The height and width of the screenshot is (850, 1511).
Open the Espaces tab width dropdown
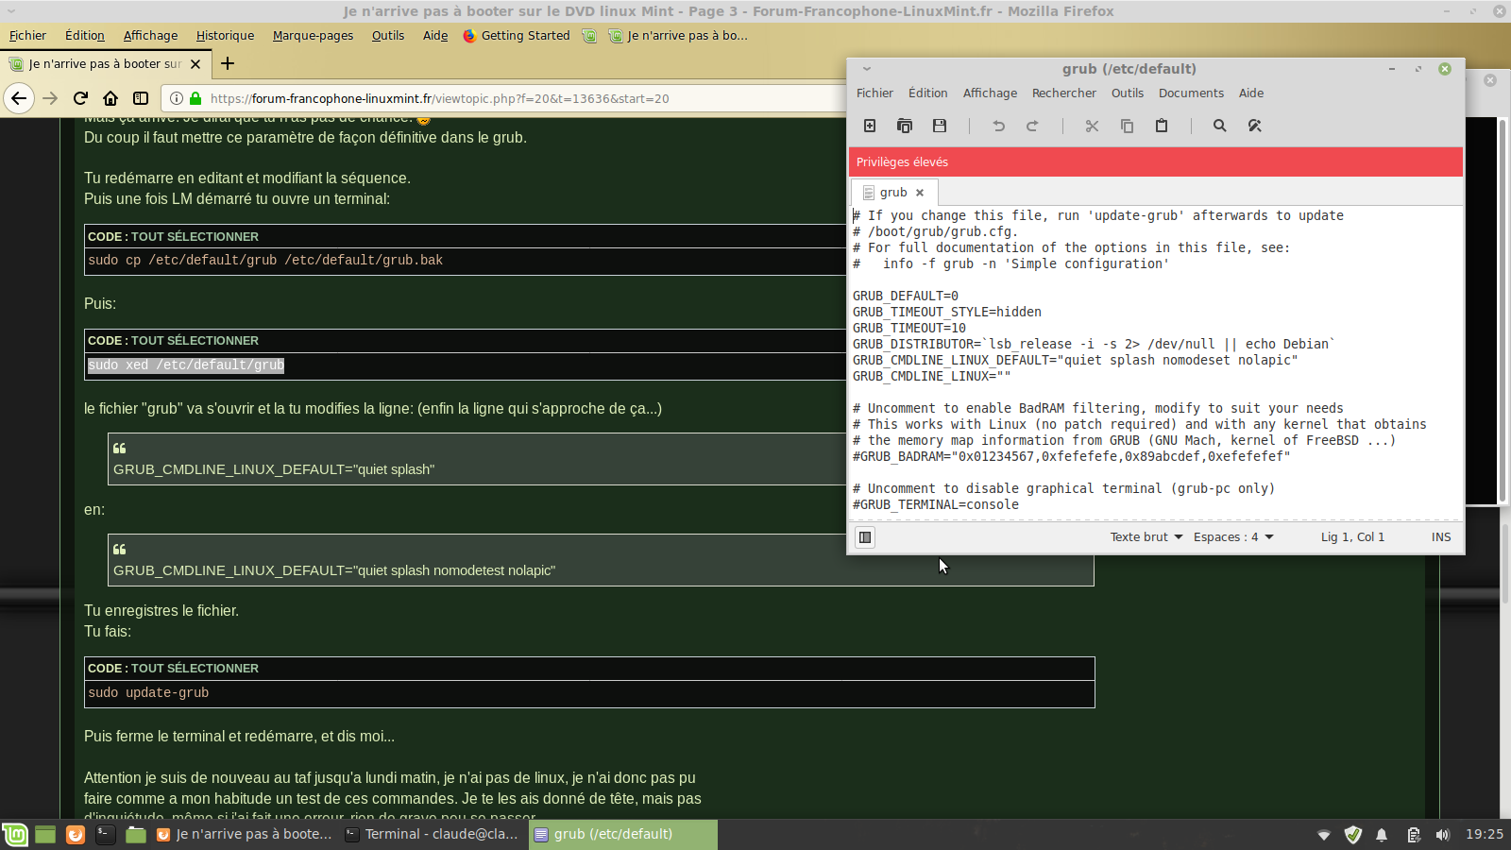(1232, 537)
